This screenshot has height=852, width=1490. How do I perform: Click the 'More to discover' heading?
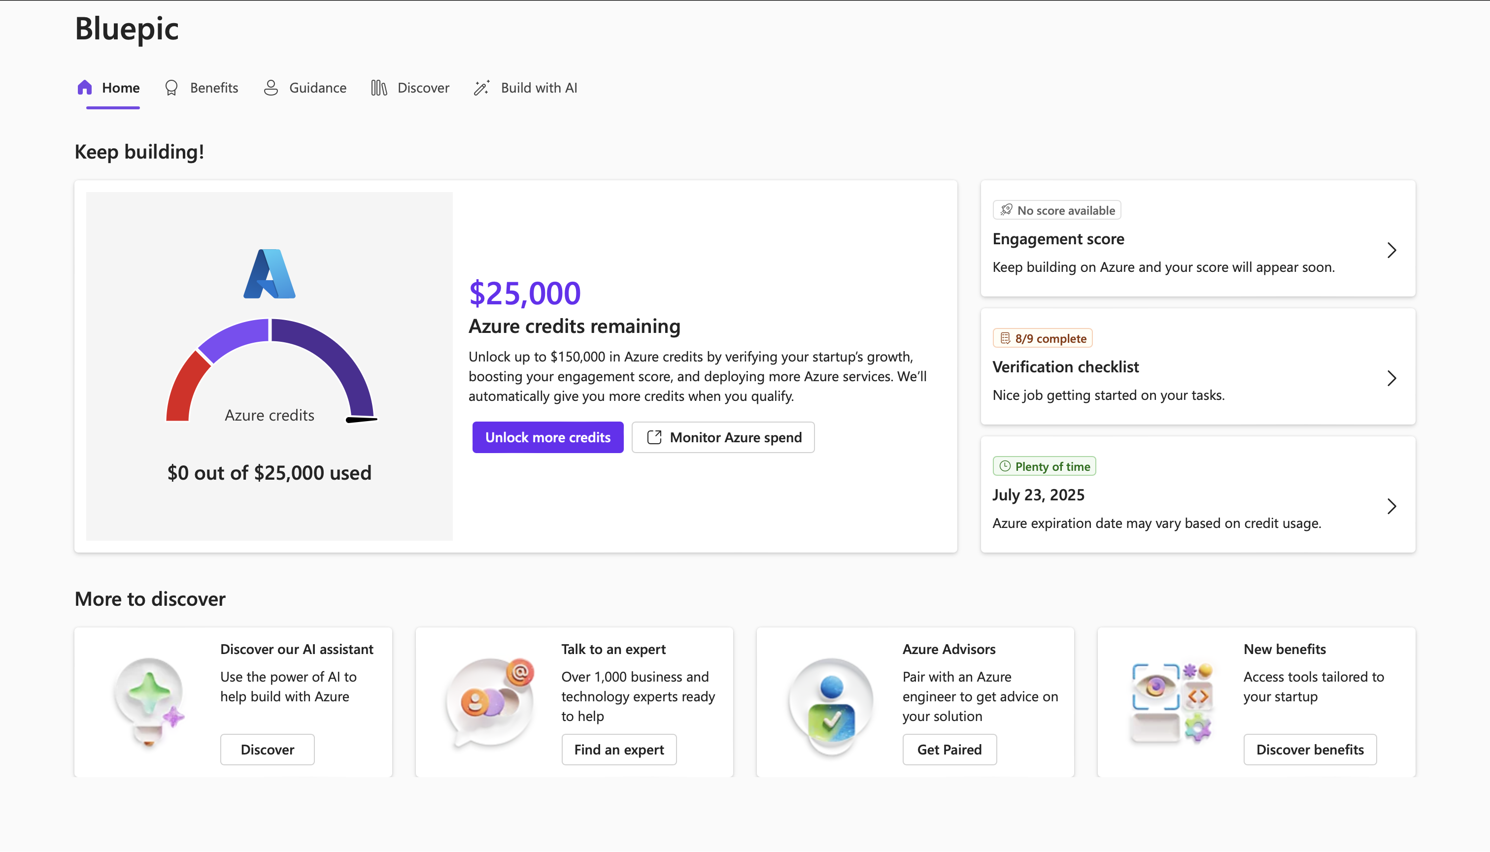[x=150, y=599]
